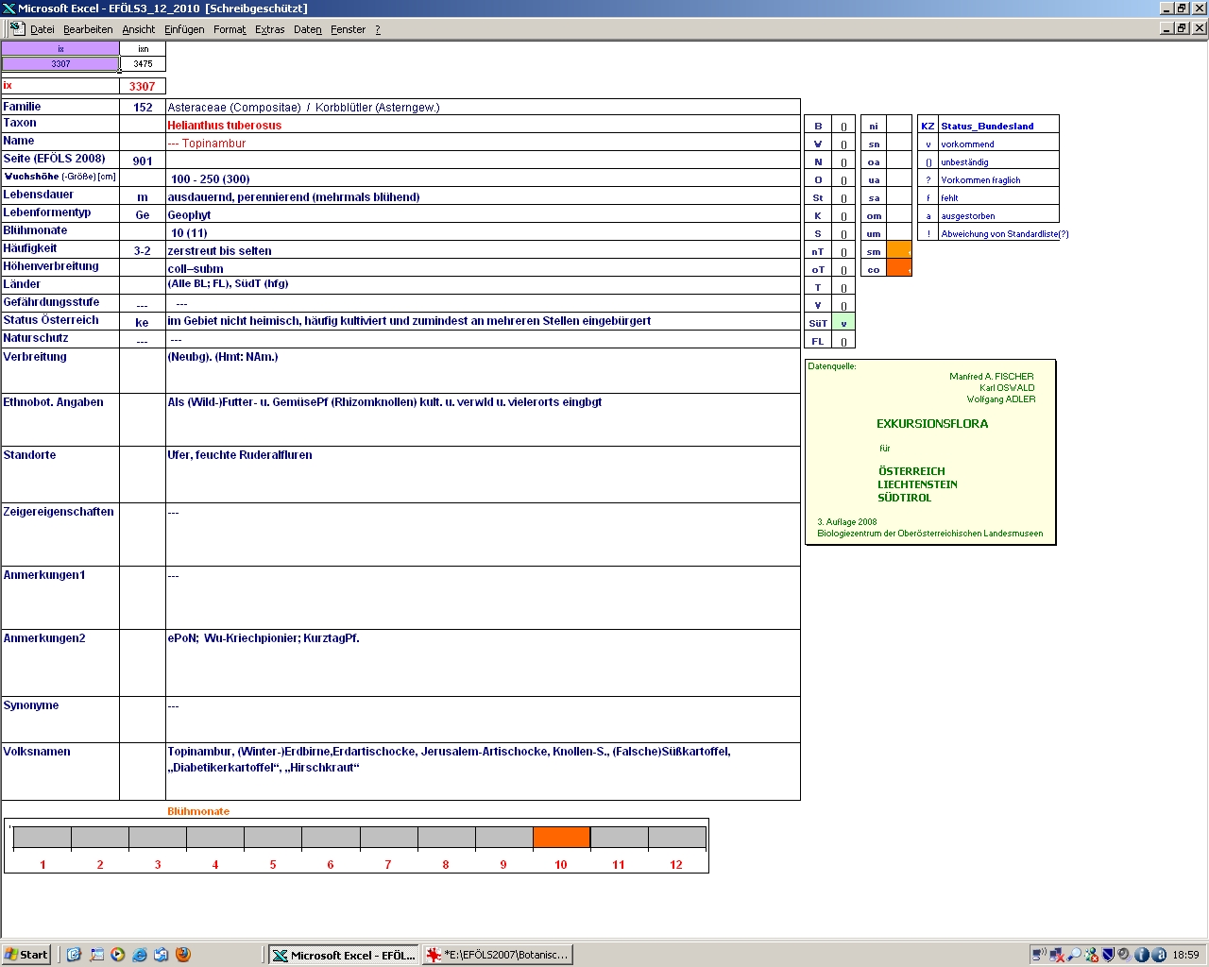Viewport: 1209px width, 967px height.
Task: Select the green SüT status cell
Action: tap(843, 323)
